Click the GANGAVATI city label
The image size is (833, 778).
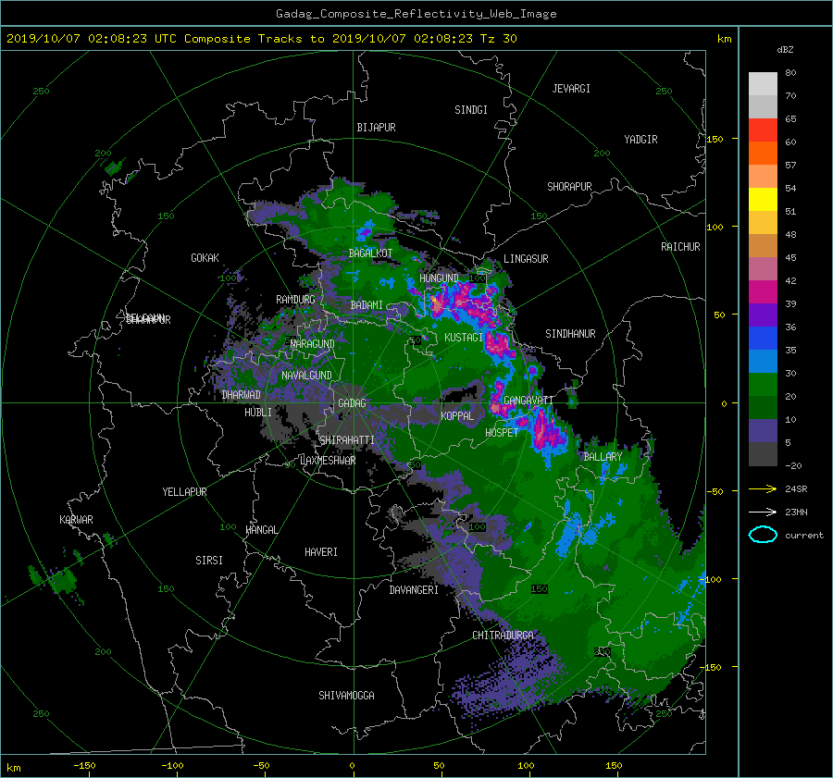tap(528, 401)
